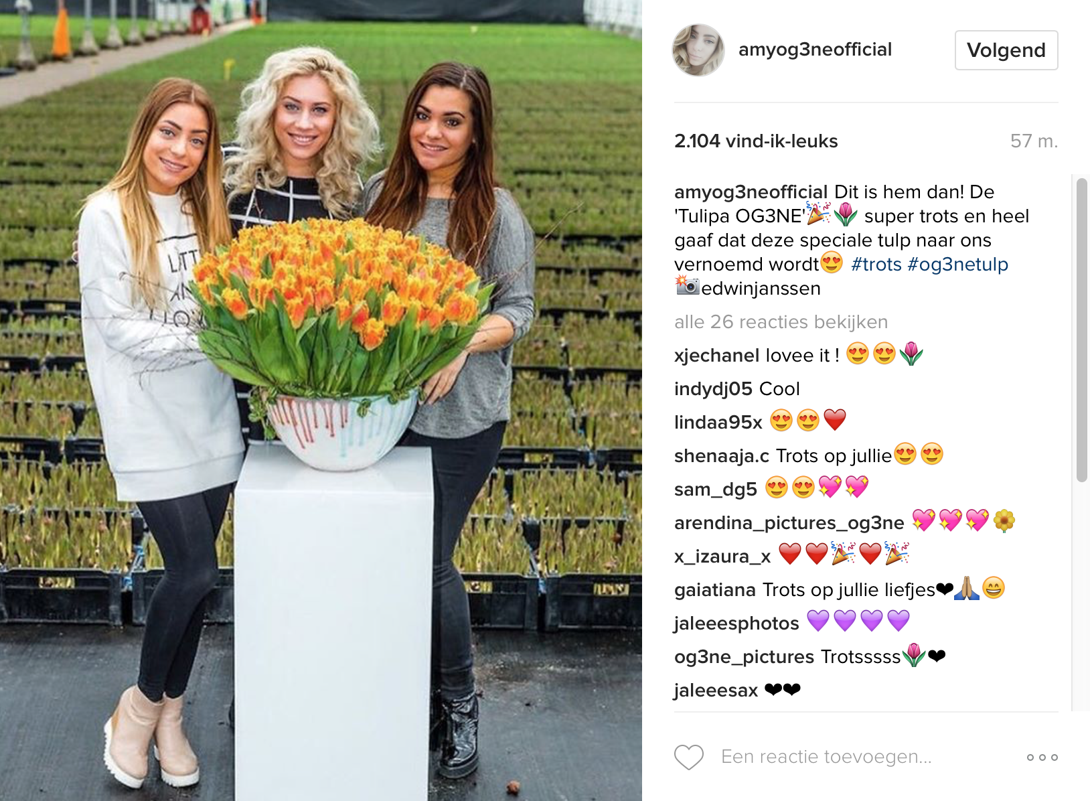The image size is (1090, 801).
Task: Expand alle 26 reacties bekijken
Action: (x=781, y=322)
